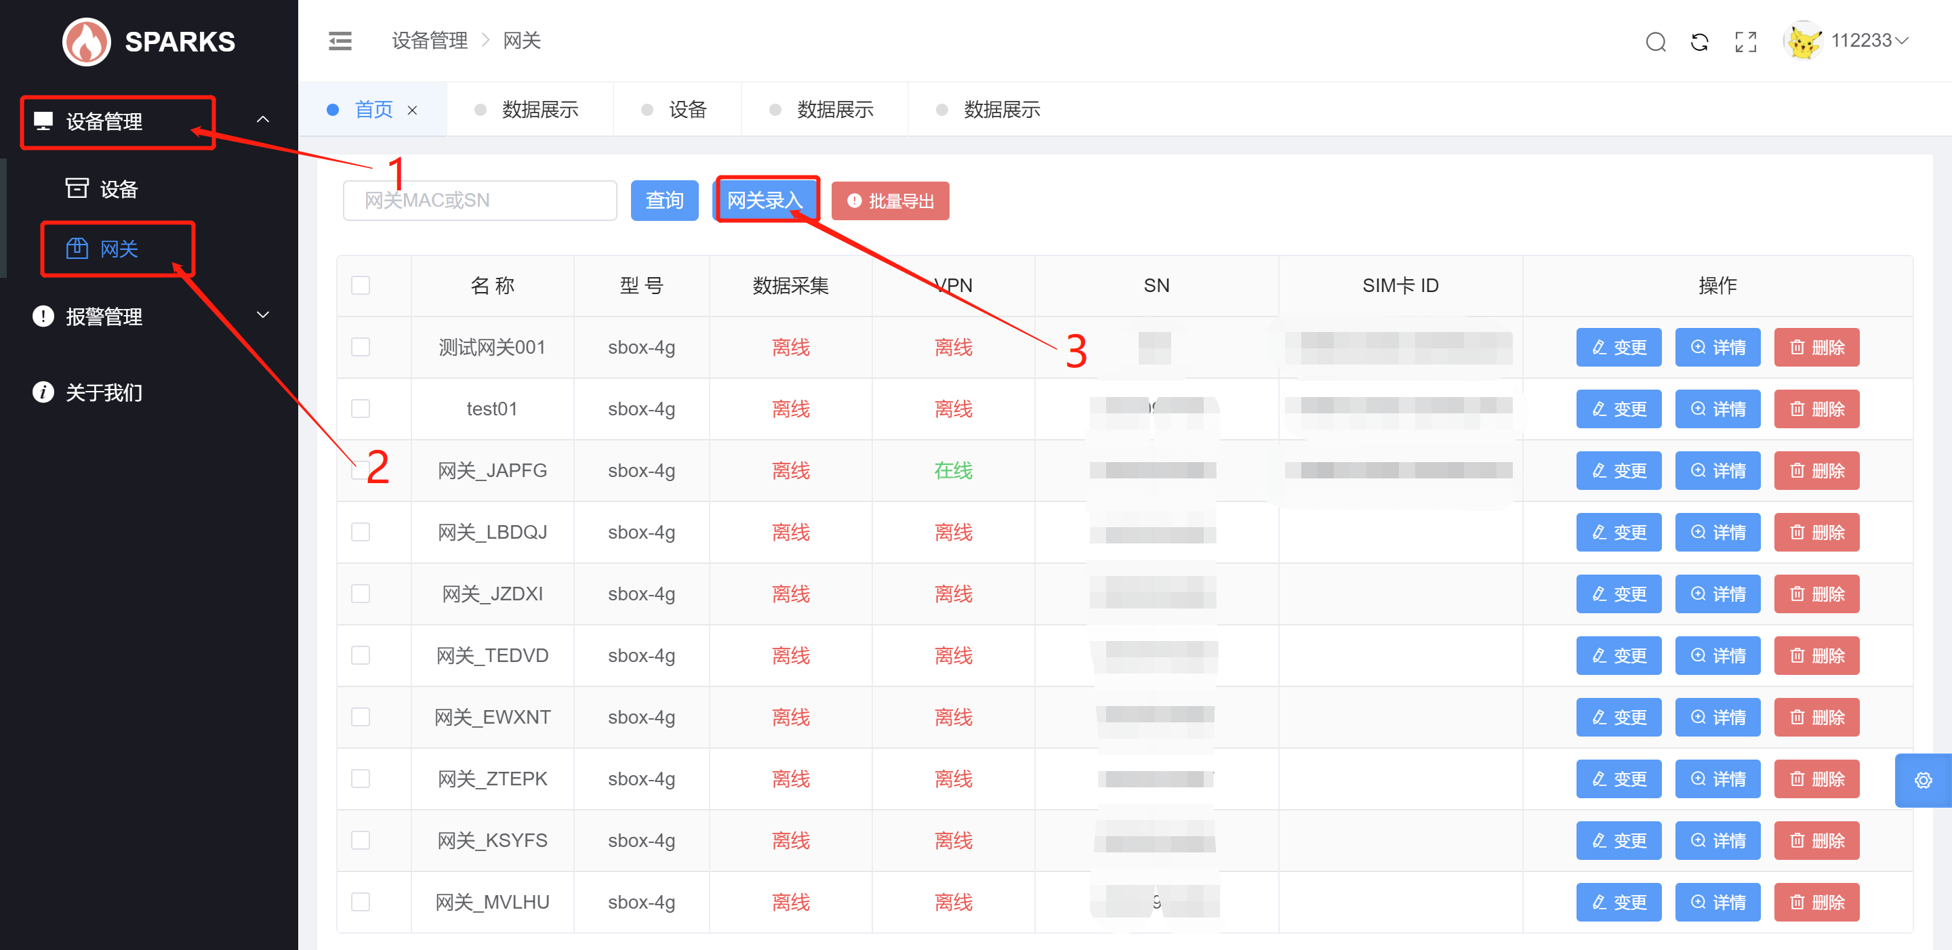Viewport: 1952px width, 950px height.
Task: Collapse sidebar with hamburger menu icon
Action: [x=340, y=41]
